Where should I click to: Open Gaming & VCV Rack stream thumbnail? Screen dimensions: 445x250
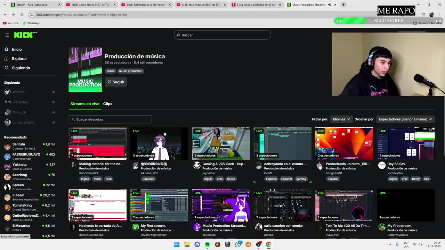tap(221, 143)
